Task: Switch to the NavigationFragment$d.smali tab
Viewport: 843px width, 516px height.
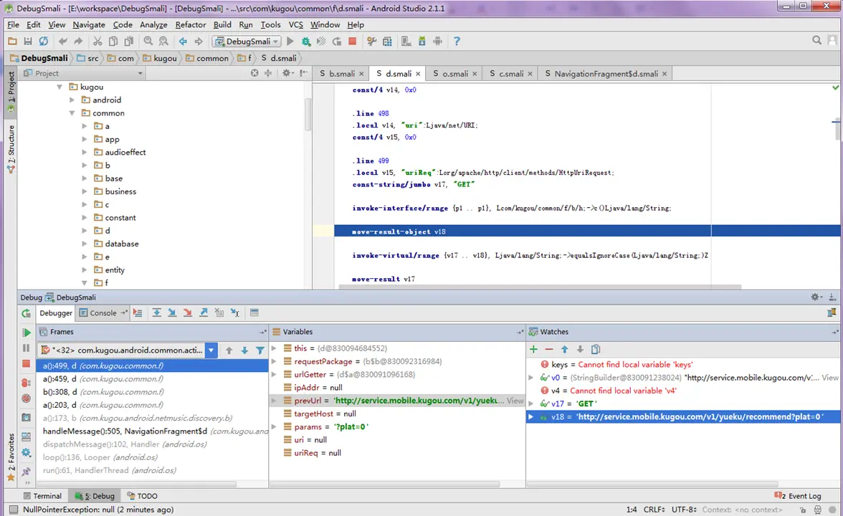Action: 604,73
